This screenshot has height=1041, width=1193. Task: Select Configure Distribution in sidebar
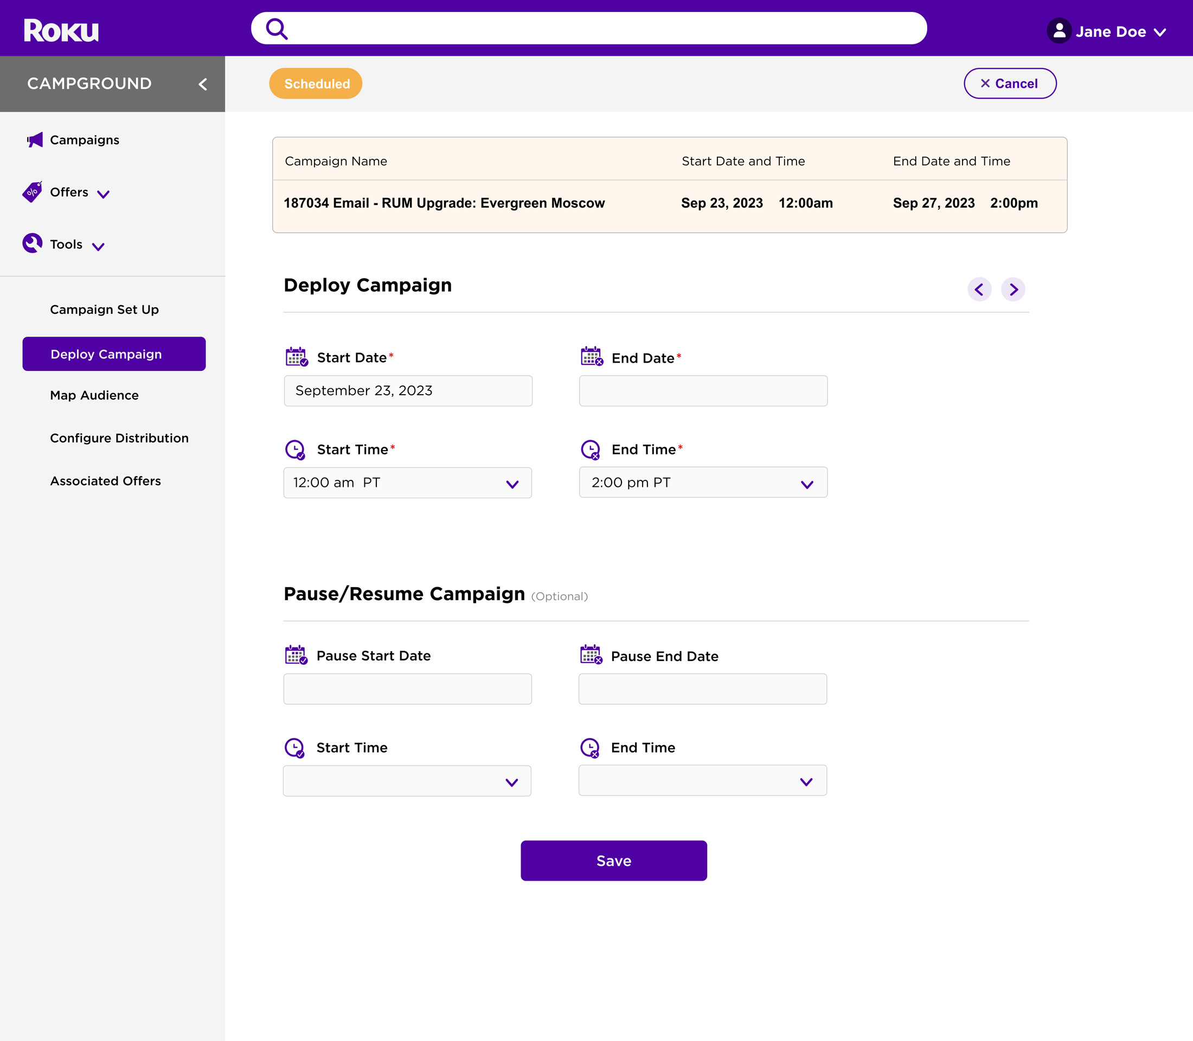119,438
